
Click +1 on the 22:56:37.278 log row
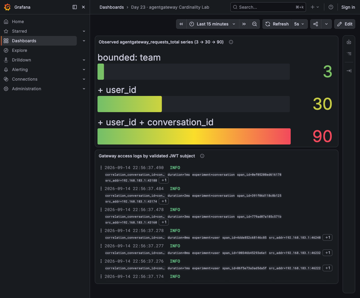(x=328, y=237)
